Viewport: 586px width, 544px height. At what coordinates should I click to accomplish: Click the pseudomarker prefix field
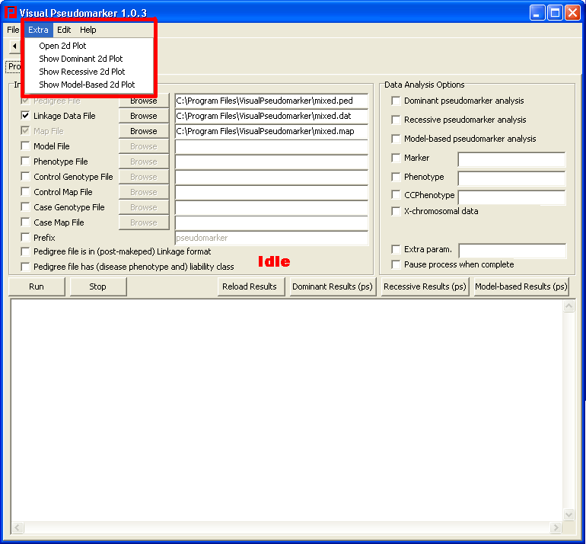(x=272, y=238)
